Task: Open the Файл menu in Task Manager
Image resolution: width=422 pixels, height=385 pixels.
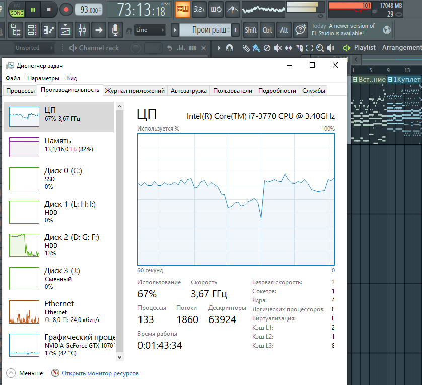Action: [13, 78]
